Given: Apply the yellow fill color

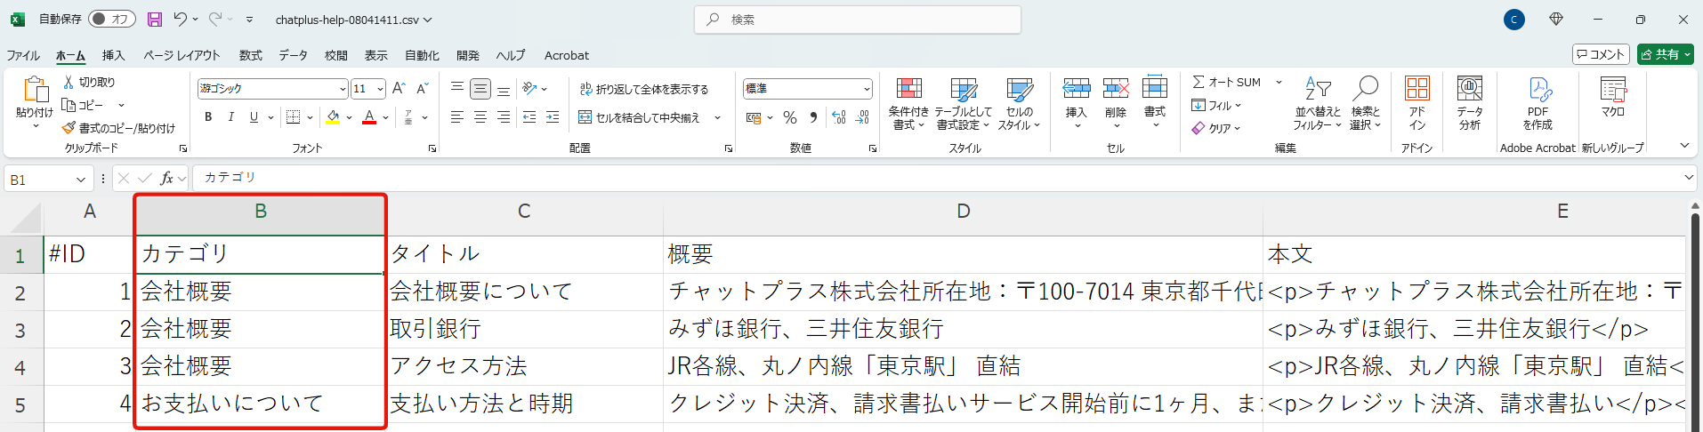Looking at the screenshot, I should tap(333, 117).
